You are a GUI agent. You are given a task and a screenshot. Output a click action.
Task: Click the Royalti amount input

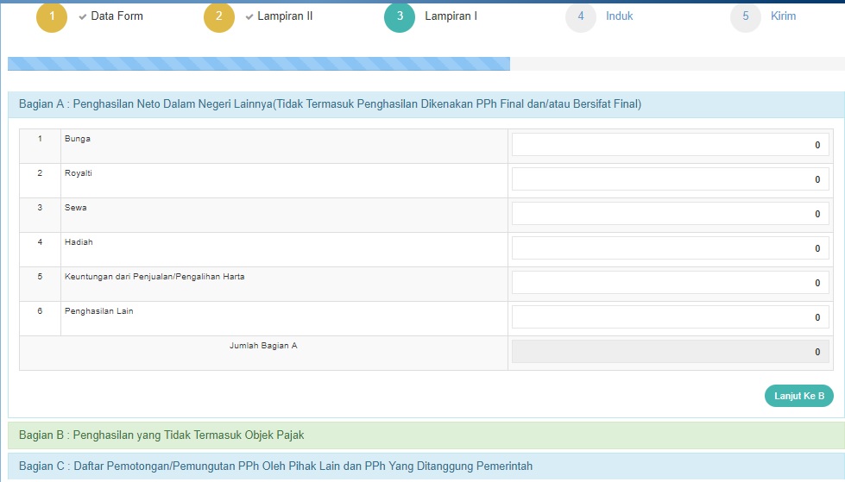pyautogui.click(x=670, y=179)
